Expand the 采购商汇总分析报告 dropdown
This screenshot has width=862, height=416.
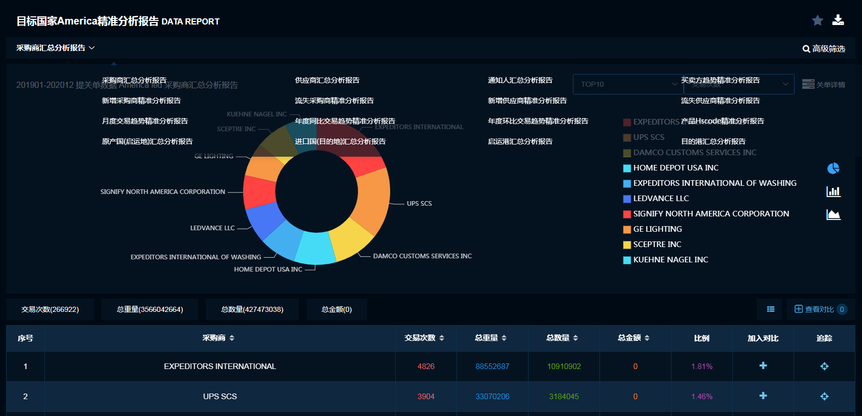click(55, 48)
